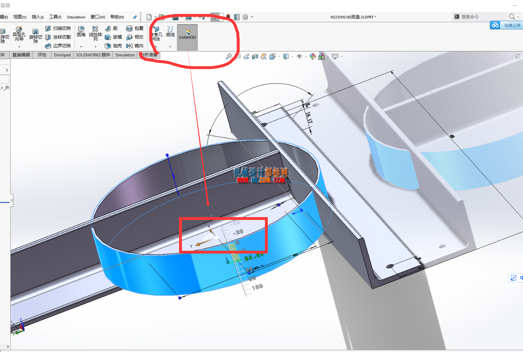This screenshot has height=352, width=523.
Task: Open the Options gear icon
Action: click(x=245, y=17)
